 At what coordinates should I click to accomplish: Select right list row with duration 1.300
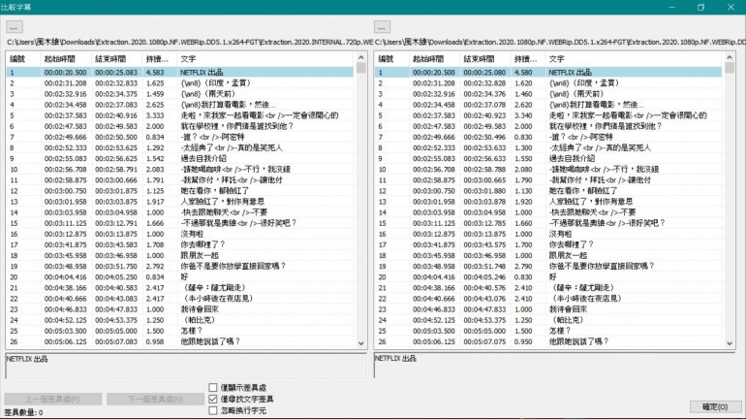(548, 147)
